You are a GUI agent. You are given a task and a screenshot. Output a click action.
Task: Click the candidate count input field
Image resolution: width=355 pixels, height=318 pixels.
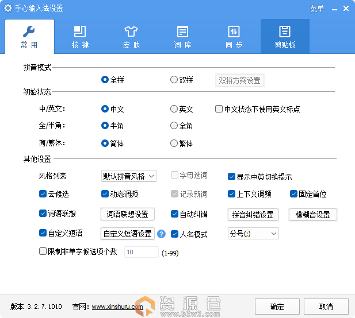141,252
